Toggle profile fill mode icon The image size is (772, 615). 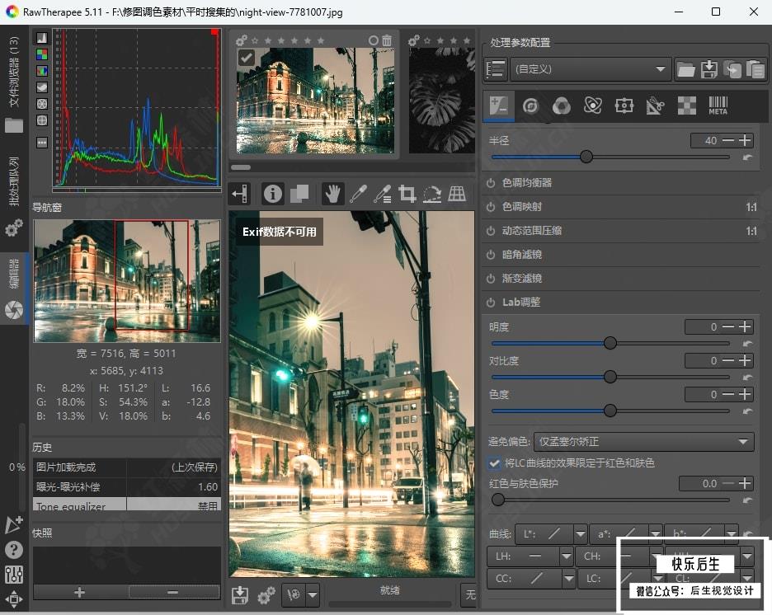tap(495, 69)
